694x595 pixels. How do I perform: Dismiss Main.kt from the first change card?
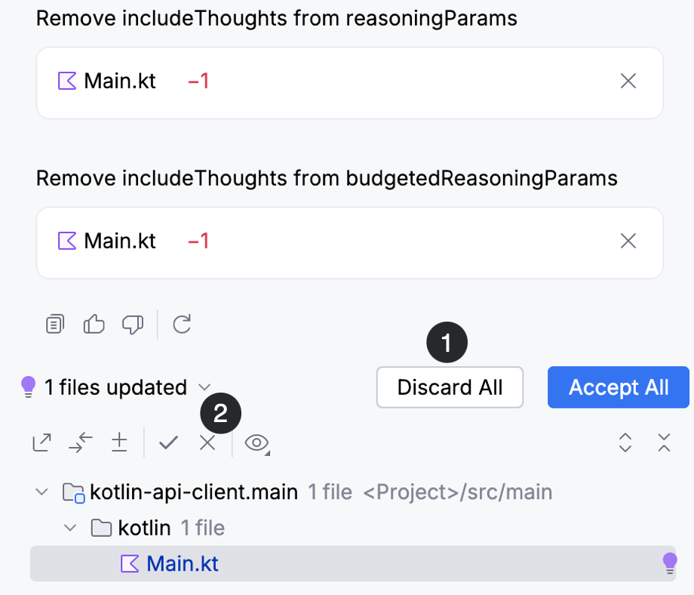click(628, 81)
